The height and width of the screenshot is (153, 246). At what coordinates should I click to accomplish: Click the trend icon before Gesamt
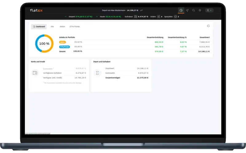65,17
